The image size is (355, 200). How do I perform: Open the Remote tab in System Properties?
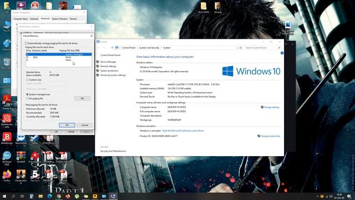click(x=73, y=19)
